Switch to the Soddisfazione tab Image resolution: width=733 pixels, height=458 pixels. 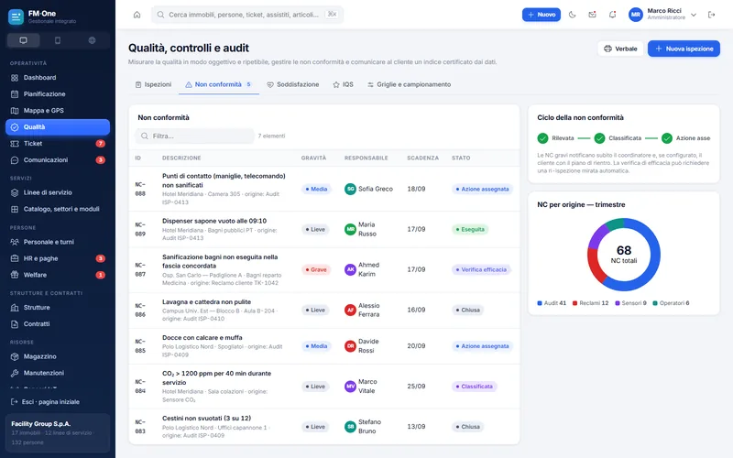[x=292, y=84]
